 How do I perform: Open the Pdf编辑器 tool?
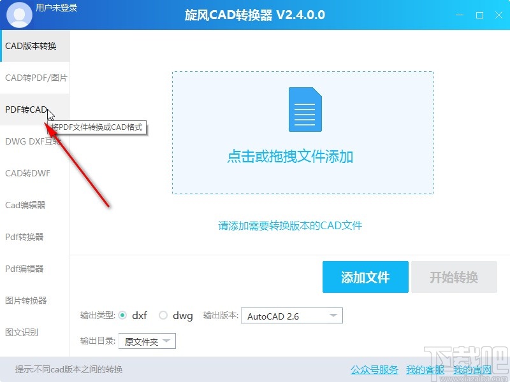(24, 268)
